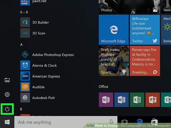Select the Autodesk Pixlr label
171x128 pixels.
click(x=43, y=98)
